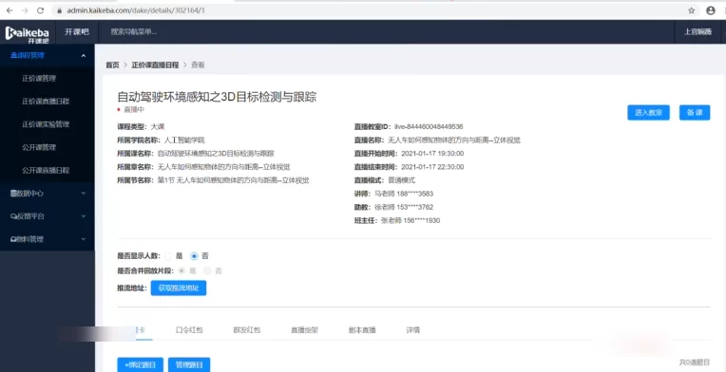The width and height of the screenshot is (726, 372).
Task: Select 是 for 是否合并回放片段
Action: tap(181, 270)
